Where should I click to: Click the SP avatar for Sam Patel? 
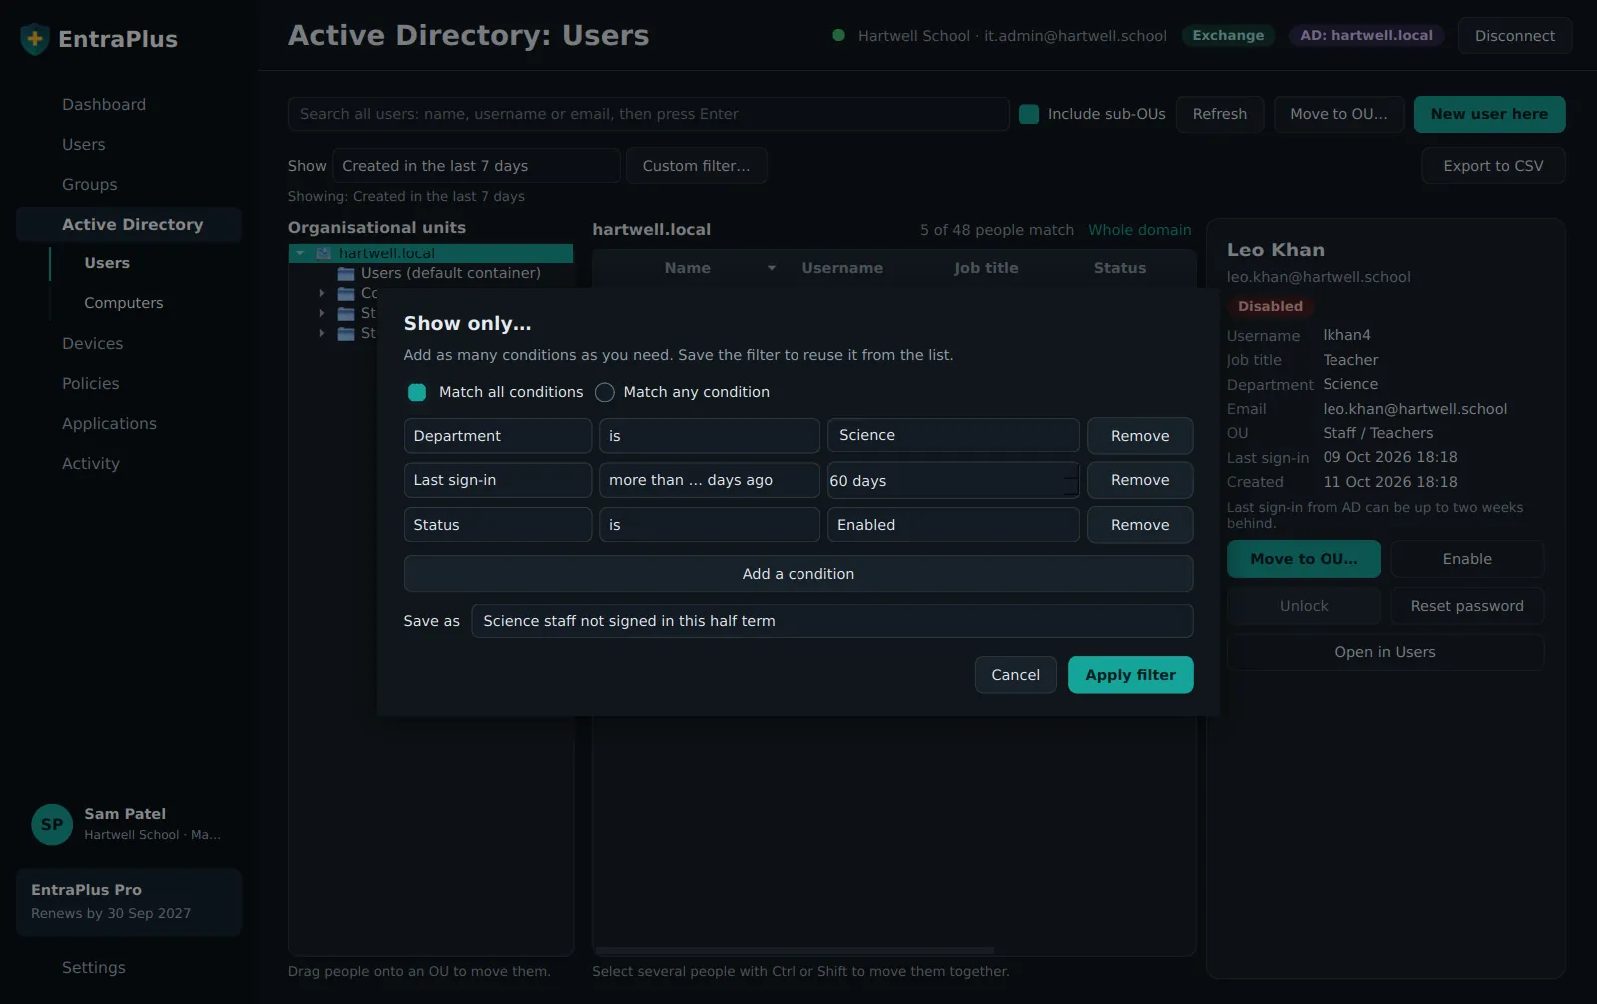click(x=52, y=825)
